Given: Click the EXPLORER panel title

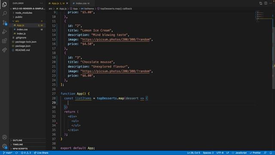Looking at the screenshot, I should [x=18, y=3].
